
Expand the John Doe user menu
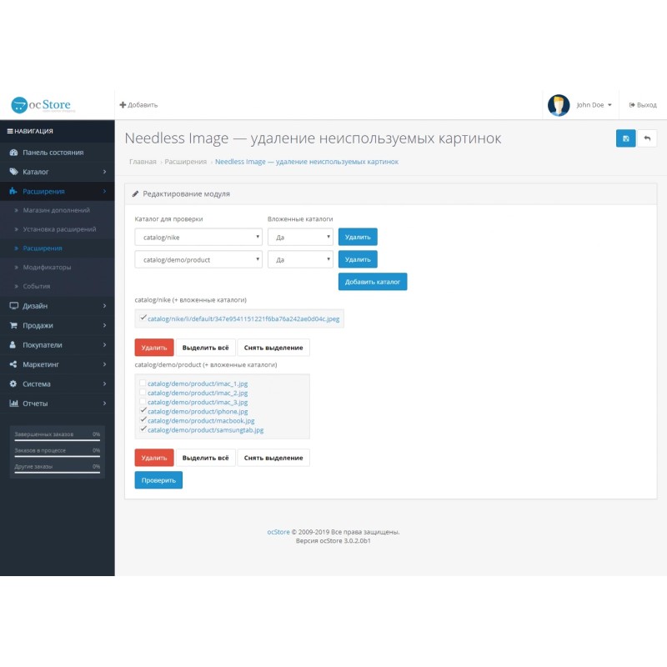(x=594, y=105)
